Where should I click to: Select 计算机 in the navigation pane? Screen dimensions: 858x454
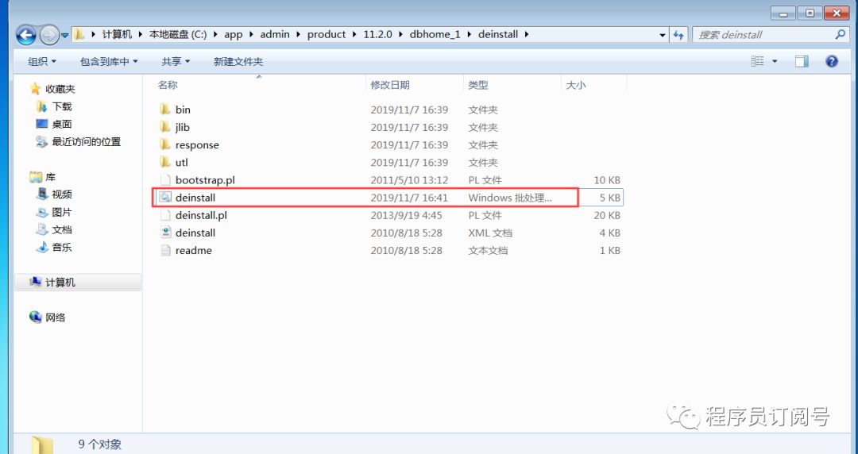(x=60, y=283)
